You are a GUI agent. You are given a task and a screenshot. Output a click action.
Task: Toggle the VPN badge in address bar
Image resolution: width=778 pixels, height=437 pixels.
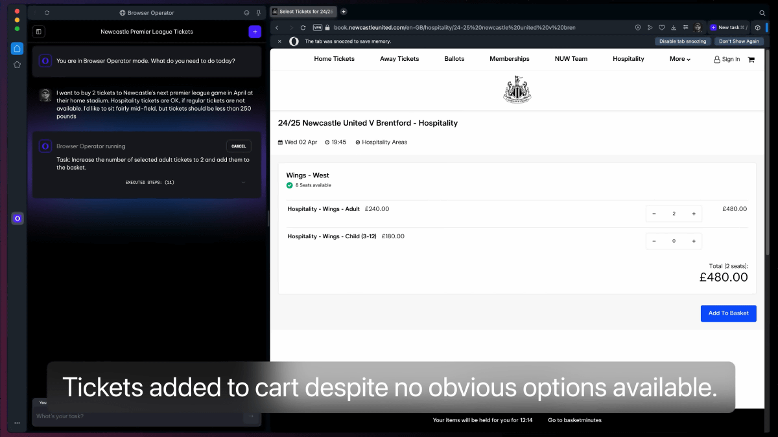[318, 28]
